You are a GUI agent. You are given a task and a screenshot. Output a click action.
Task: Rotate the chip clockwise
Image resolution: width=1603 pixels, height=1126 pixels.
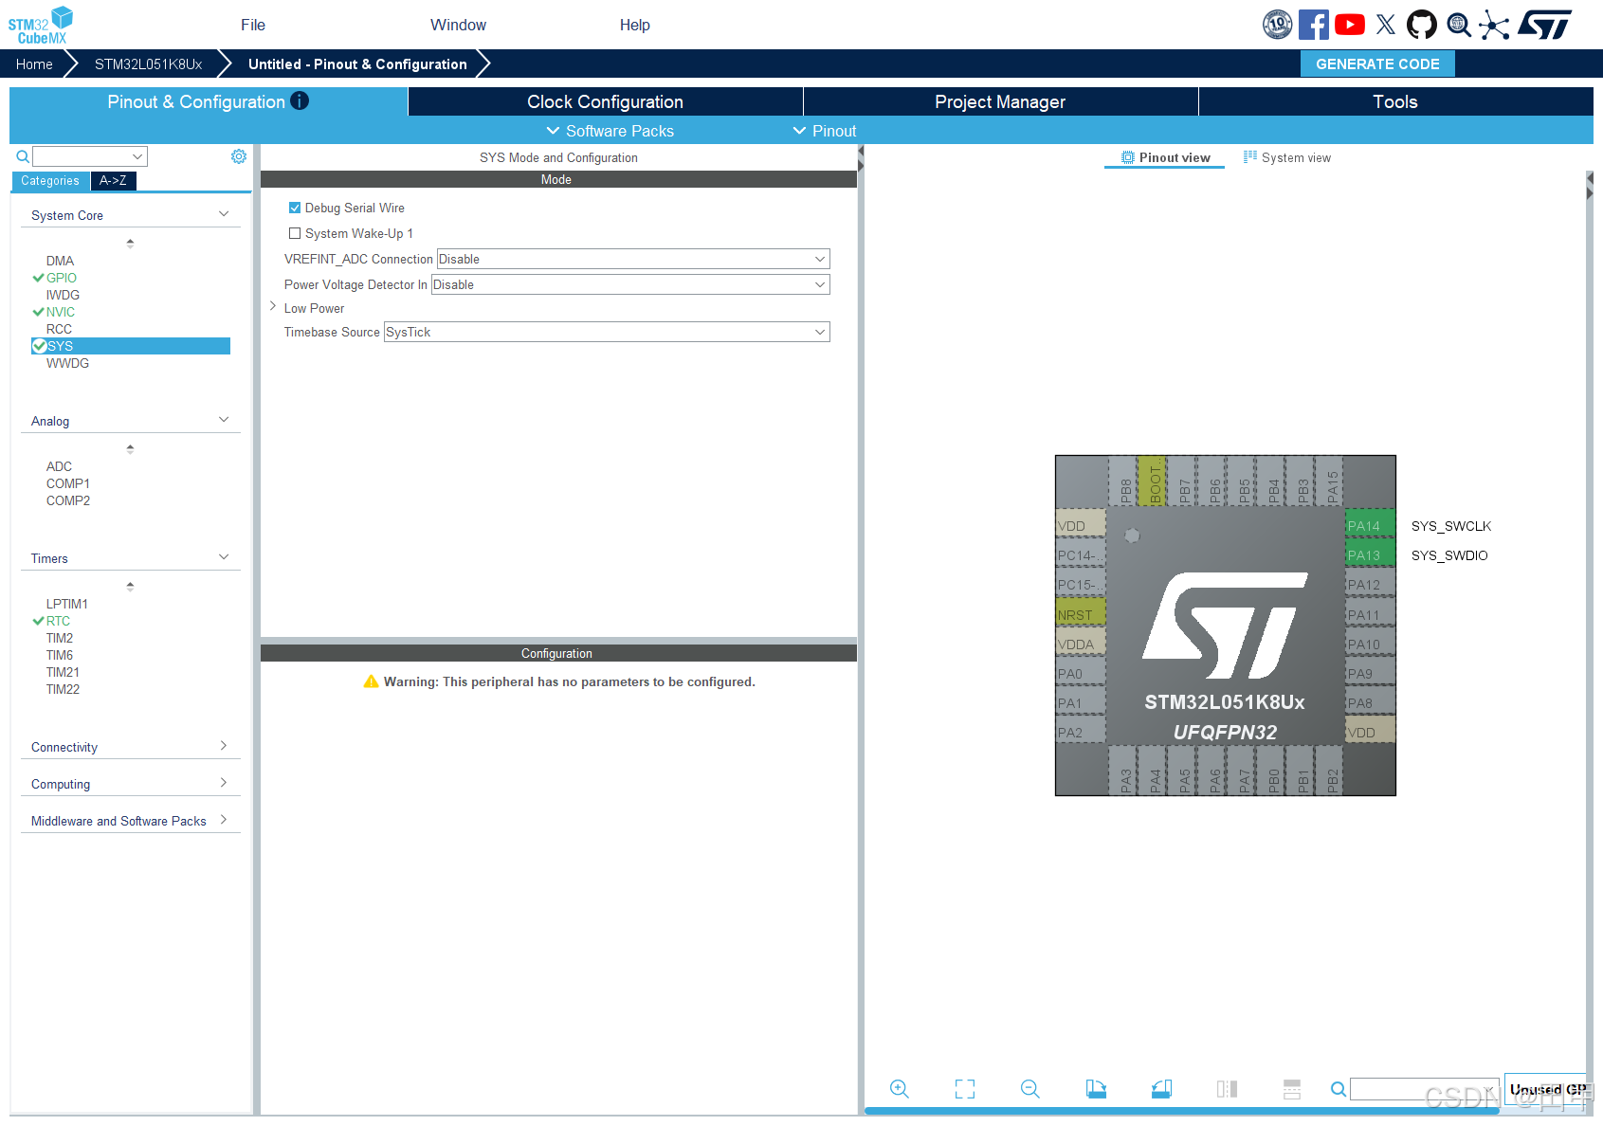(x=1096, y=1089)
